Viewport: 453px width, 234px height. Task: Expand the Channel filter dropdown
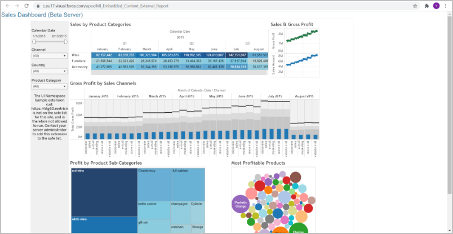(x=49, y=56)
